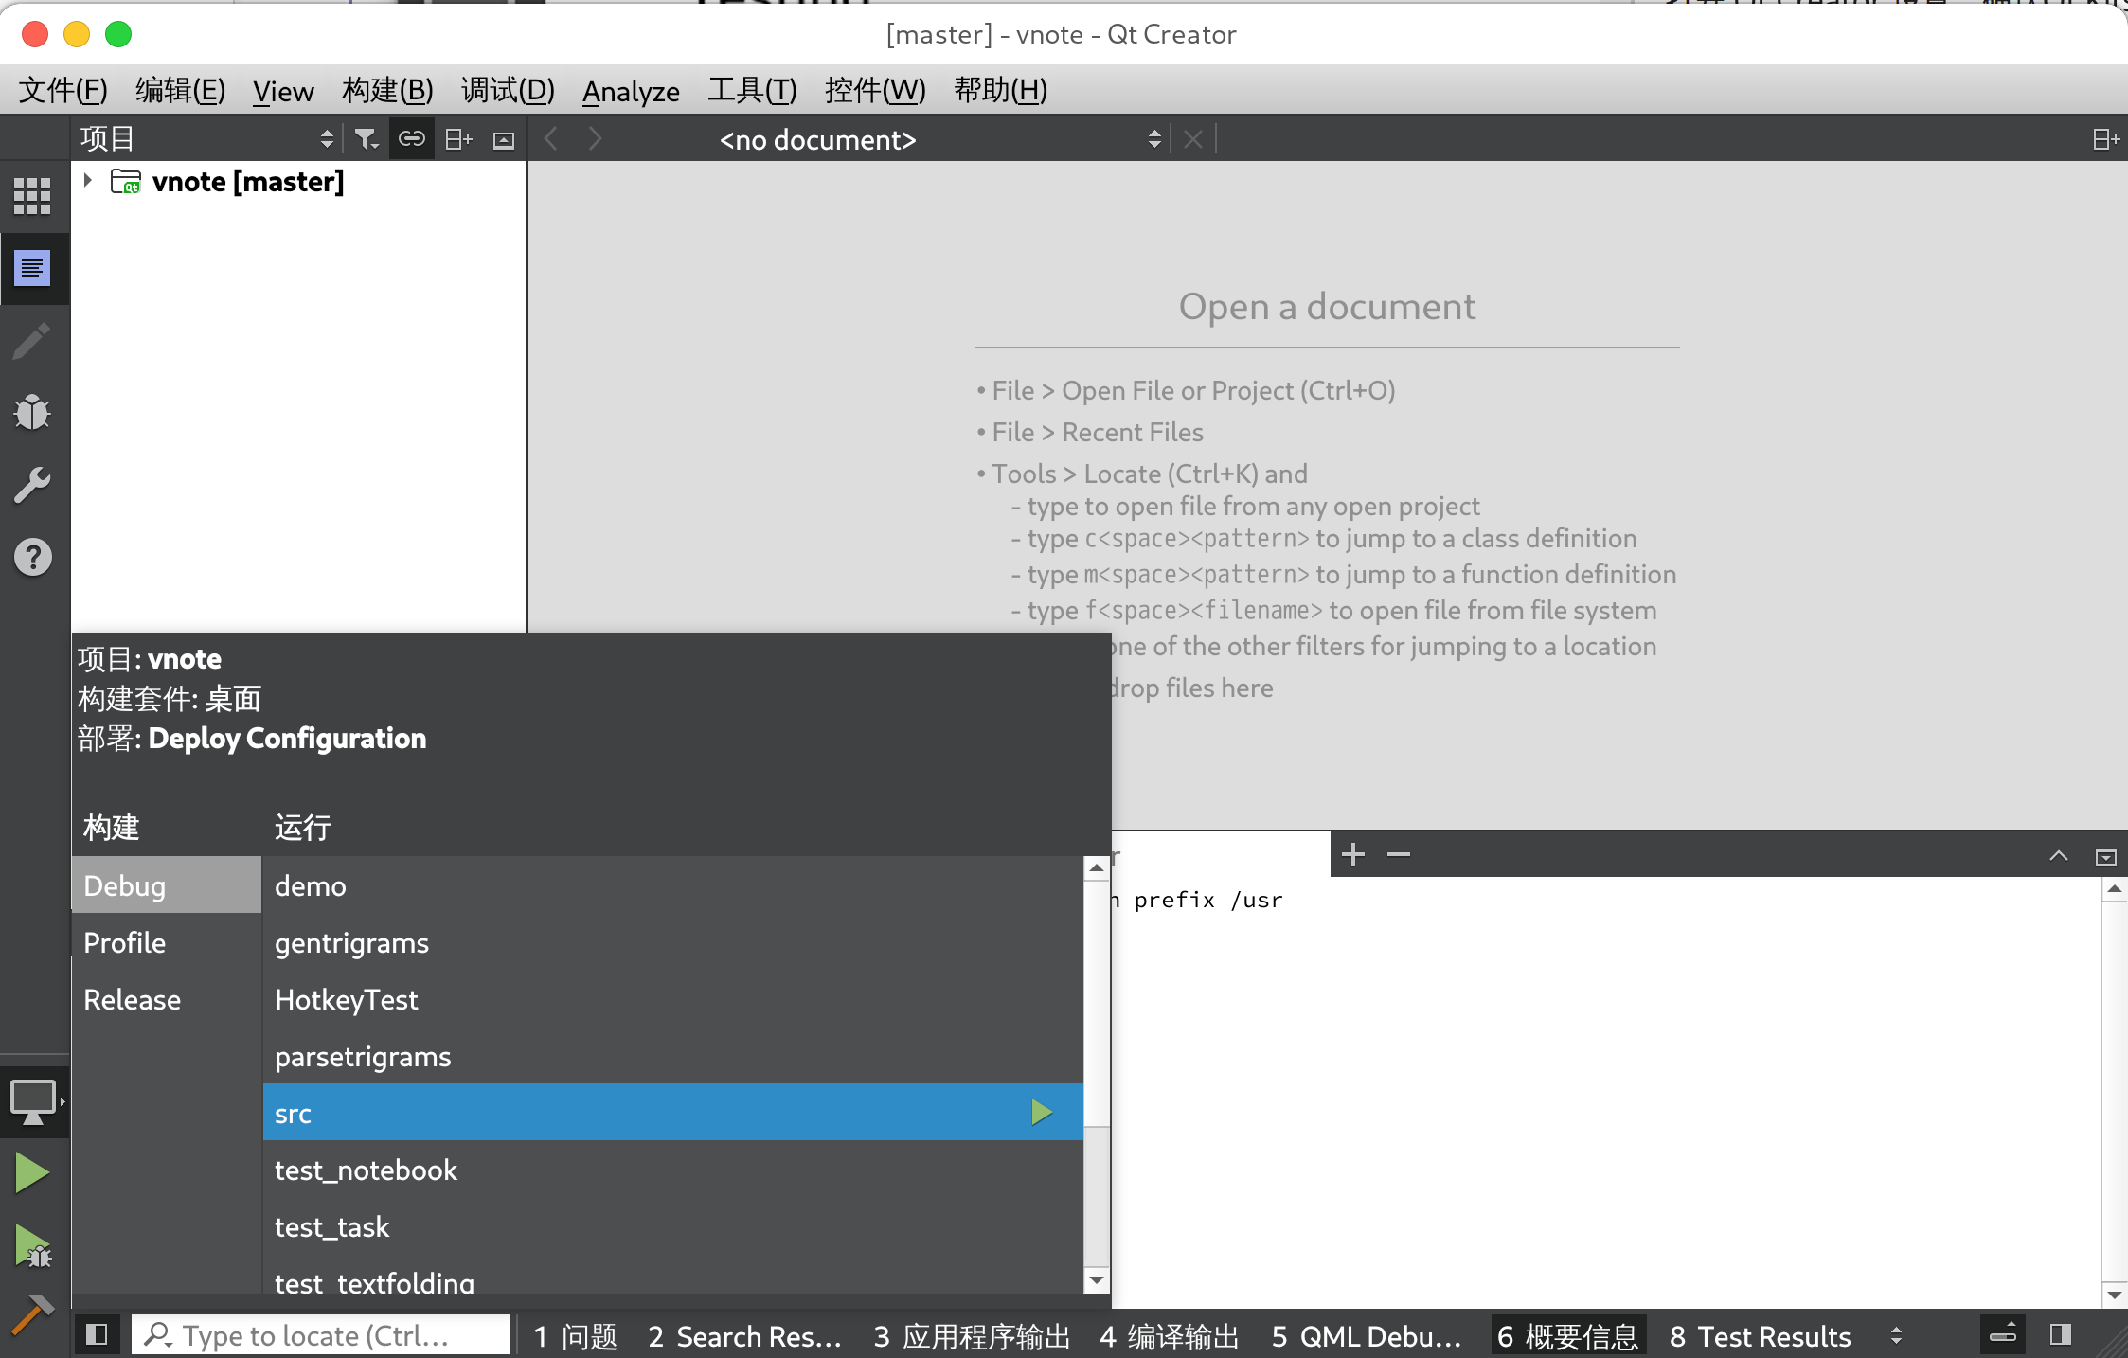
Task: Open the Analyze menu
Action: click(631, 91)
